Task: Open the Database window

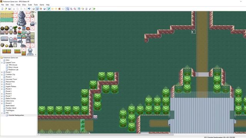Action: coord(79,9)
